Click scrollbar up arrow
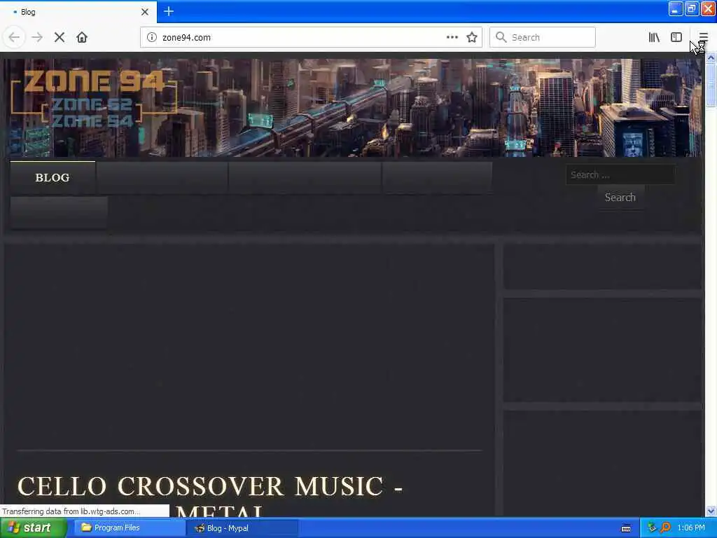Viewport: 717px width, 538px height. (711, 58)
